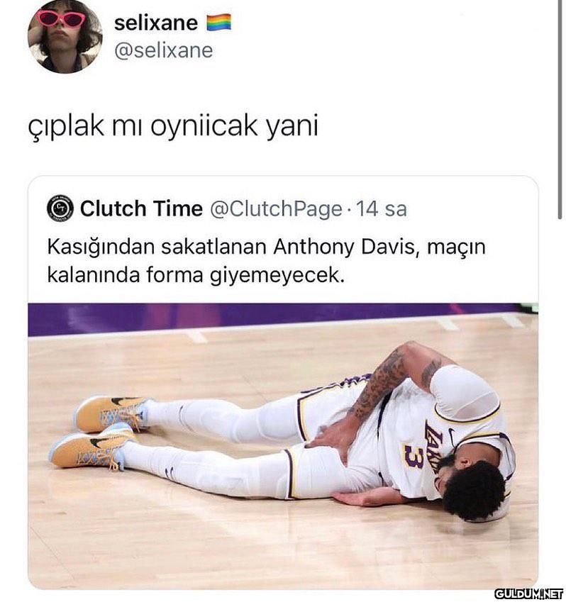566x602 pixels.
Task: Open the Clutch Time account name
Action: pos(141,209)
